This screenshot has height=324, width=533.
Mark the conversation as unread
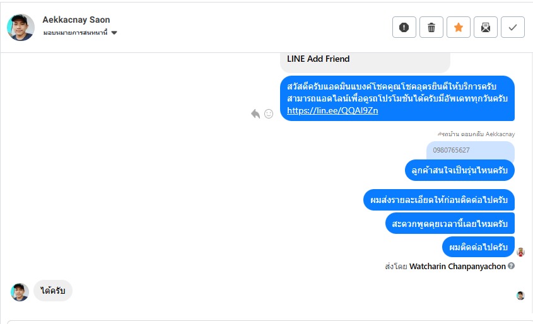pos(486,27)
